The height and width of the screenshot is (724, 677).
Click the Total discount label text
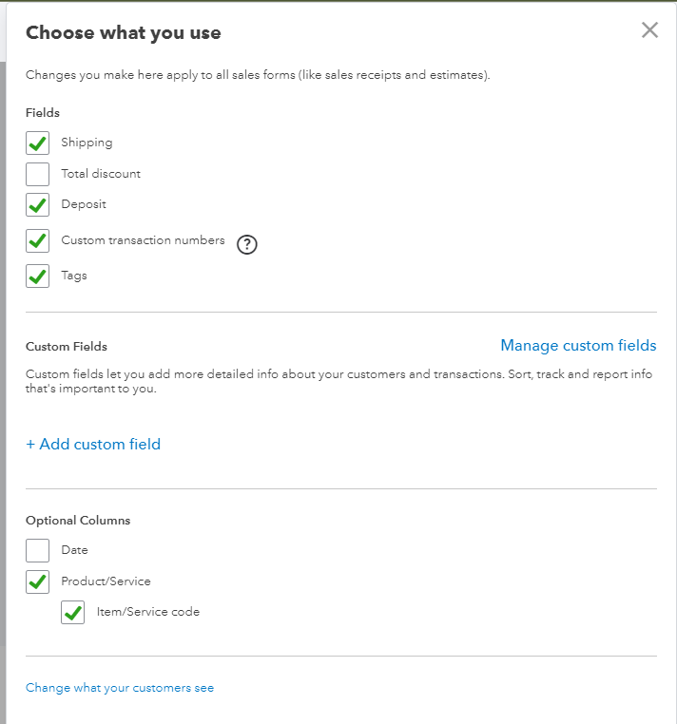coord(101,174)
